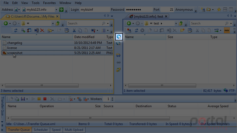Click the Copy icon in the local toolbar
Screen dimensions: 237x133
[80, 31]
